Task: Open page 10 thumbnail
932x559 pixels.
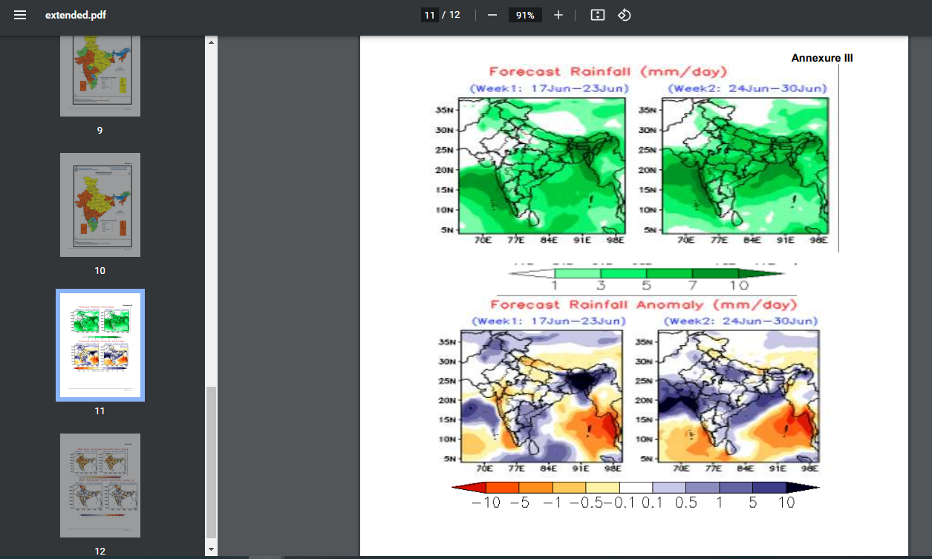Action: 100,205
